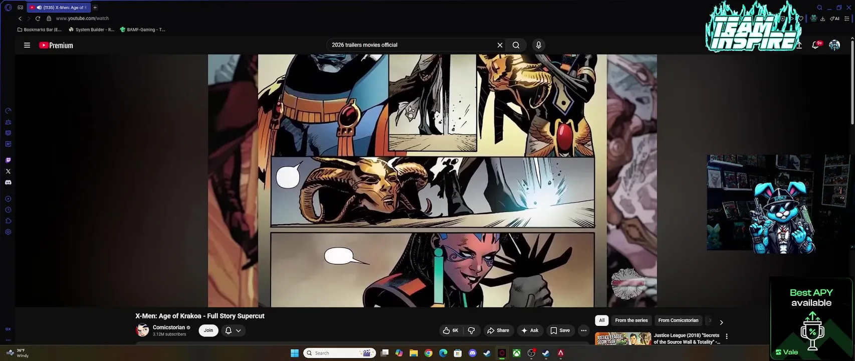Go back to the previous page
The height and width of the screenshot is (361, 855).
coord(20,19)
